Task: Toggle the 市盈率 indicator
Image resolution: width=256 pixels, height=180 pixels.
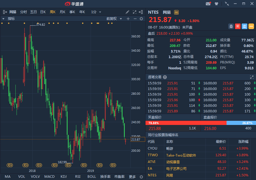Action: coord(119,177)
